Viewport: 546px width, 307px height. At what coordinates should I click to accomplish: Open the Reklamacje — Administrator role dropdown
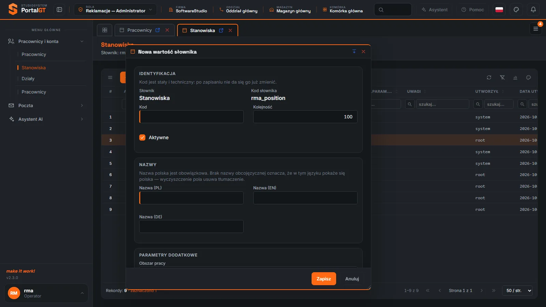click(115, 10)
